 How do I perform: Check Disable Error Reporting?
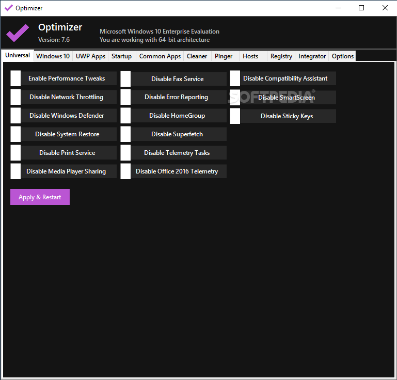click(x=125, y=97)
